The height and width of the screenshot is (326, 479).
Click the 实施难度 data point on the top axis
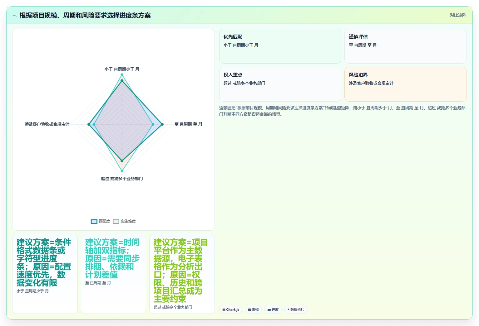click(122, 75)
